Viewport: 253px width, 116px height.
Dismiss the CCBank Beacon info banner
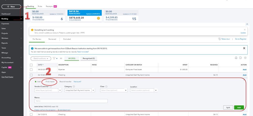pyautogui.click(x=244, y=48)
